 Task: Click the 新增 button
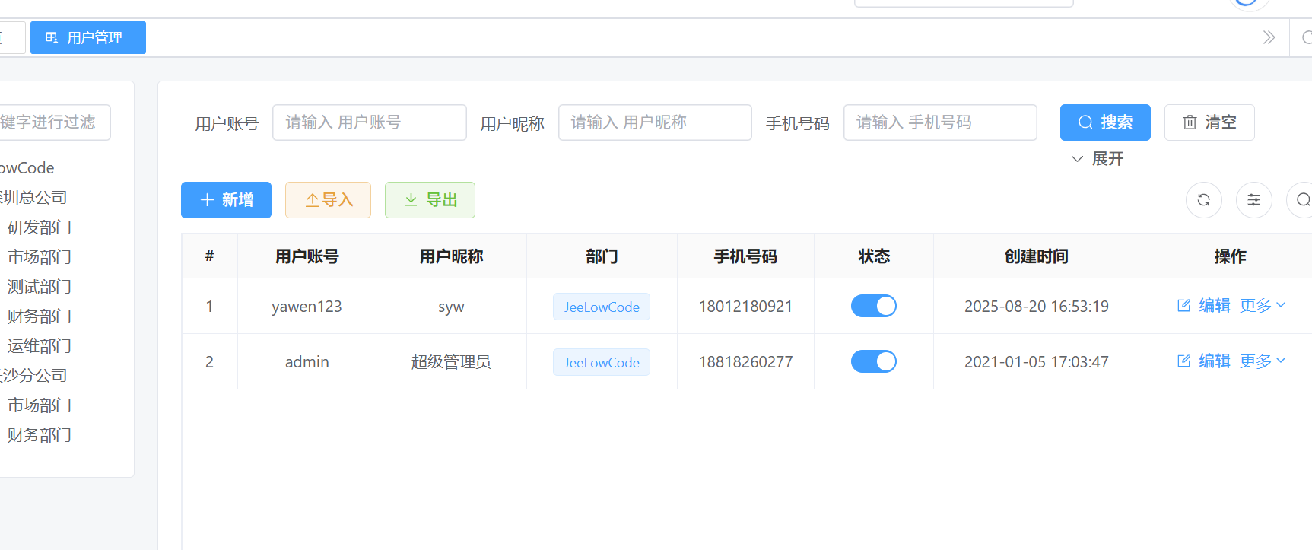click(x=226, y=200)
